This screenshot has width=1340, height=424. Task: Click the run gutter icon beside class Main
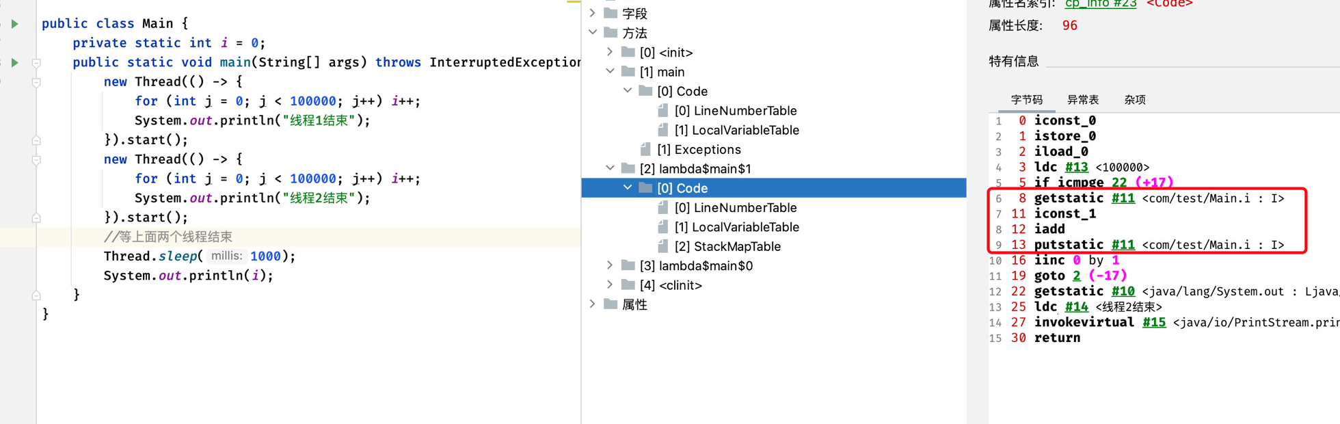(x=14, y=24)
